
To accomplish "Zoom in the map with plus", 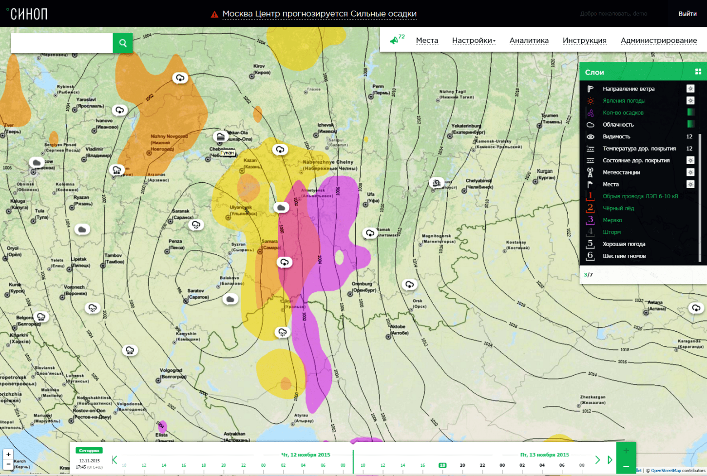I will [8, 454].
